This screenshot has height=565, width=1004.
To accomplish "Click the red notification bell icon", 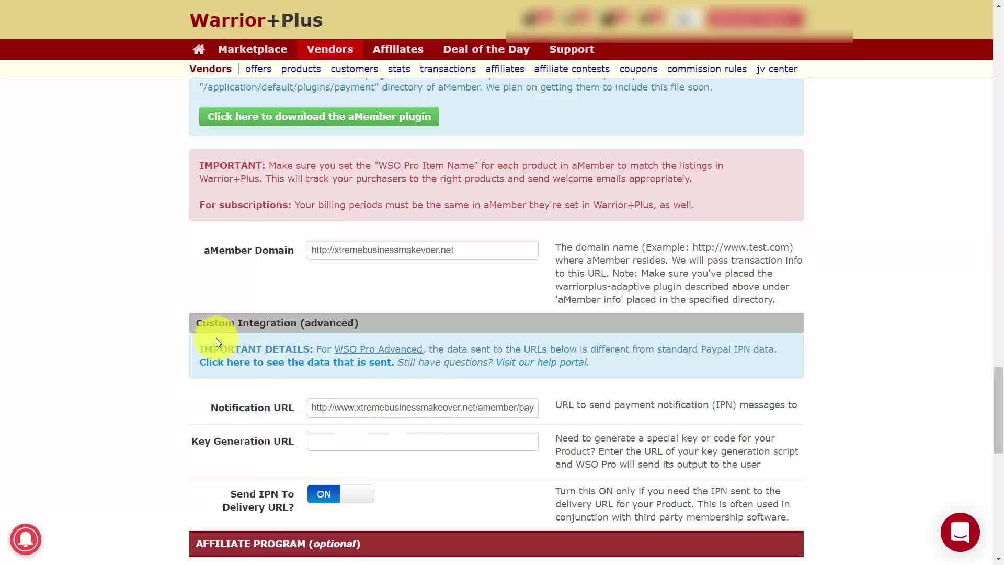I will [x=26, y=539].
